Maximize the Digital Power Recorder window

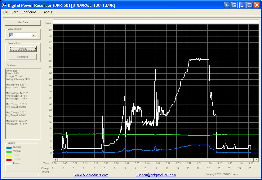pyautogui.click(x=250, y=5)
